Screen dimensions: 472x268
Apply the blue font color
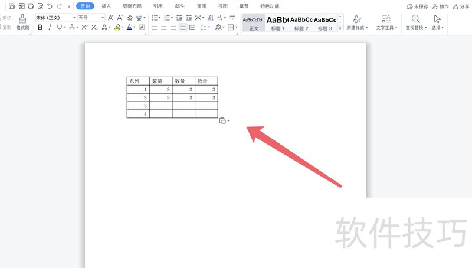pos(129,27)
